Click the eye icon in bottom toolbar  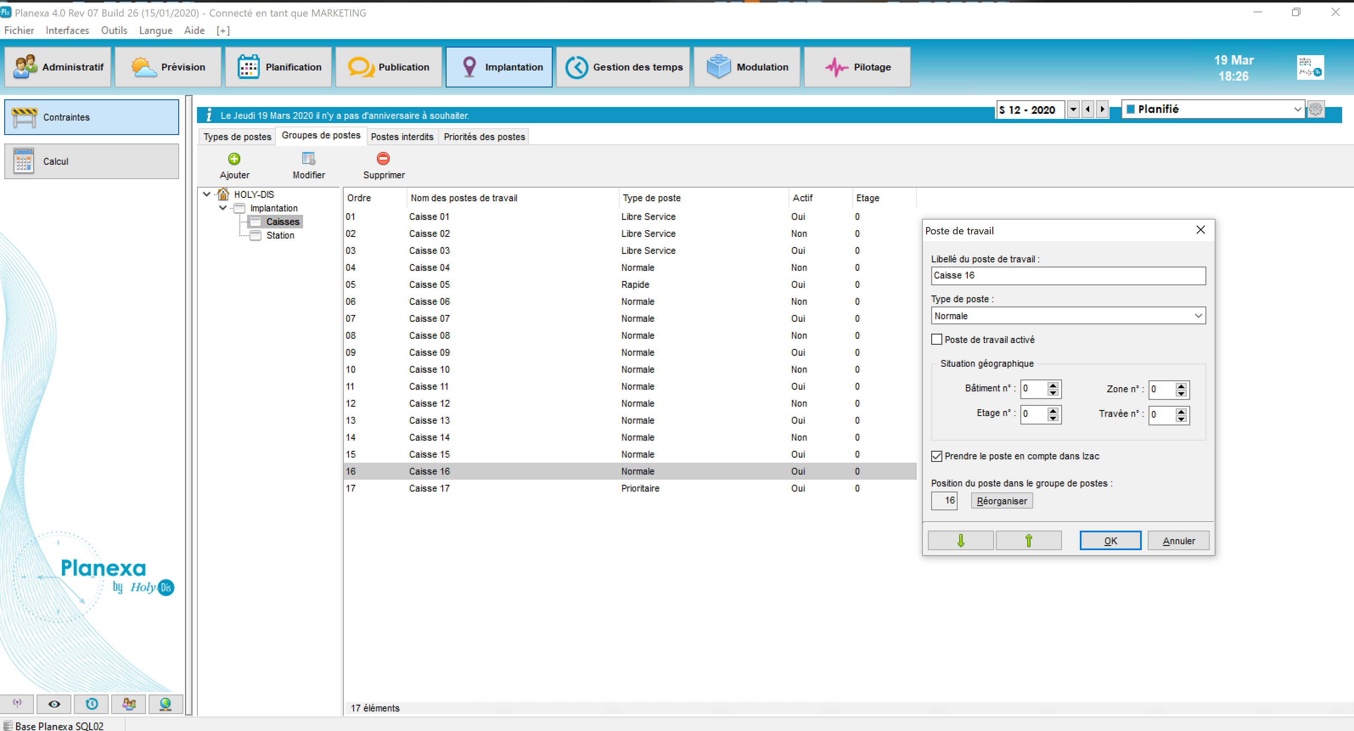pyautogui.click(x=54, y=704)
